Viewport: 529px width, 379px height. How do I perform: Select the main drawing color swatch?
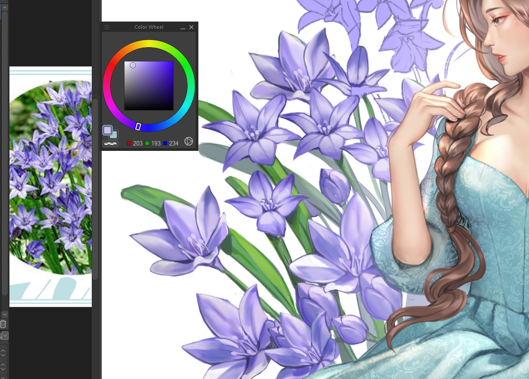[107, 130]
